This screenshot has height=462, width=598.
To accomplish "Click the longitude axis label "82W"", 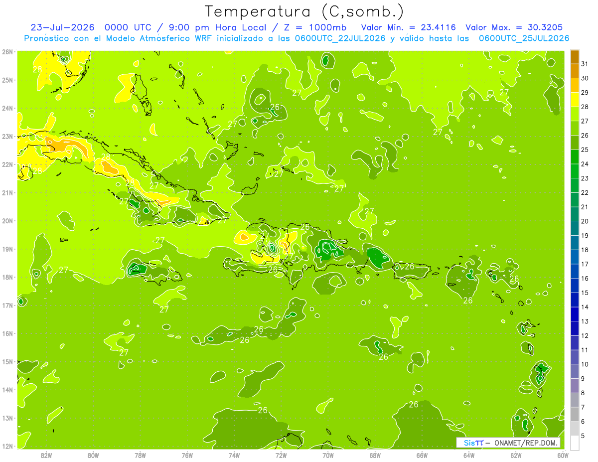I will pyautogui.click(x=46, y=455).
